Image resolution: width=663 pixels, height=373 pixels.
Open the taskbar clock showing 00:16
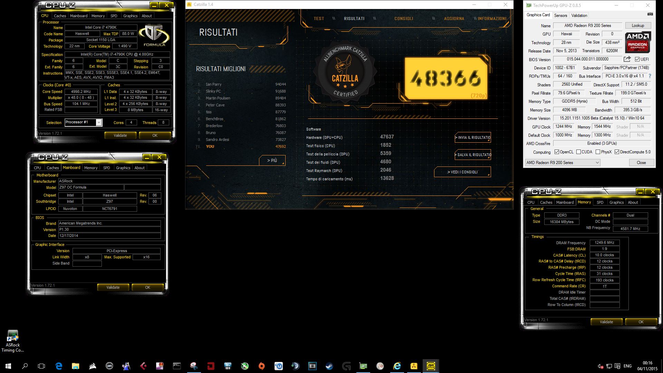point(647,366)
